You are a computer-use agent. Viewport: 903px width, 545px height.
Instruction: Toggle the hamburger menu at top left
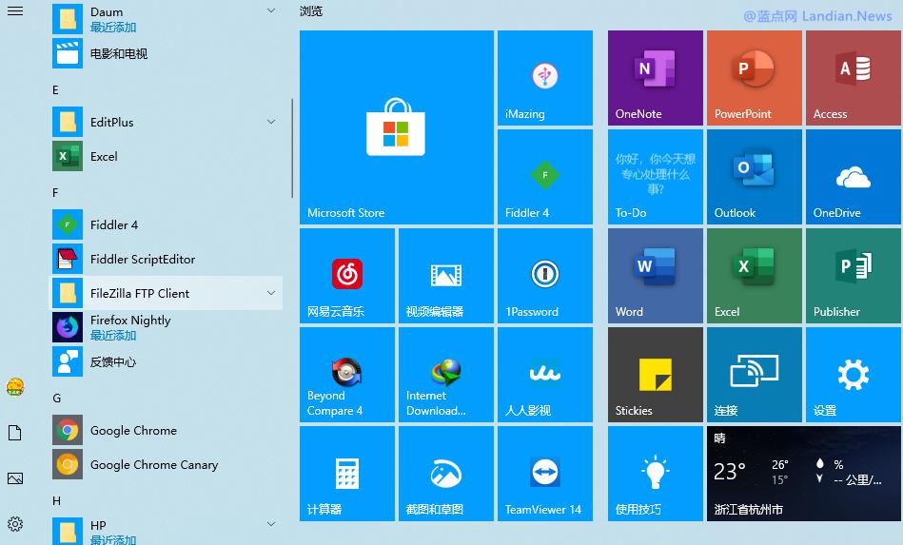[x=15, y=10]
